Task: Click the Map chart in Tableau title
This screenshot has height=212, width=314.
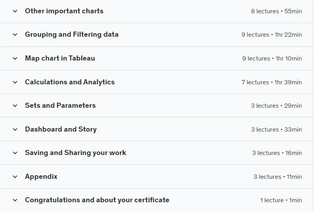Action: tap(60, 58)
